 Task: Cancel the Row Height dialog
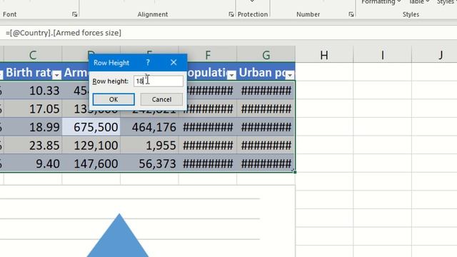pyautogui.click(x=161, y=99)
